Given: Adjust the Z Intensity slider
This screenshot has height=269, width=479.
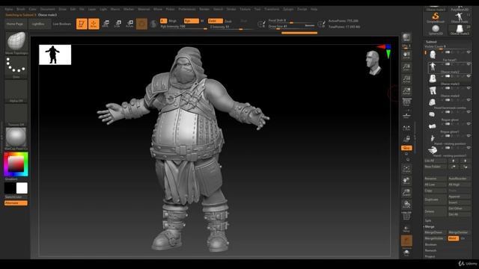Looking at the screenshot, I should pos(231,27).
